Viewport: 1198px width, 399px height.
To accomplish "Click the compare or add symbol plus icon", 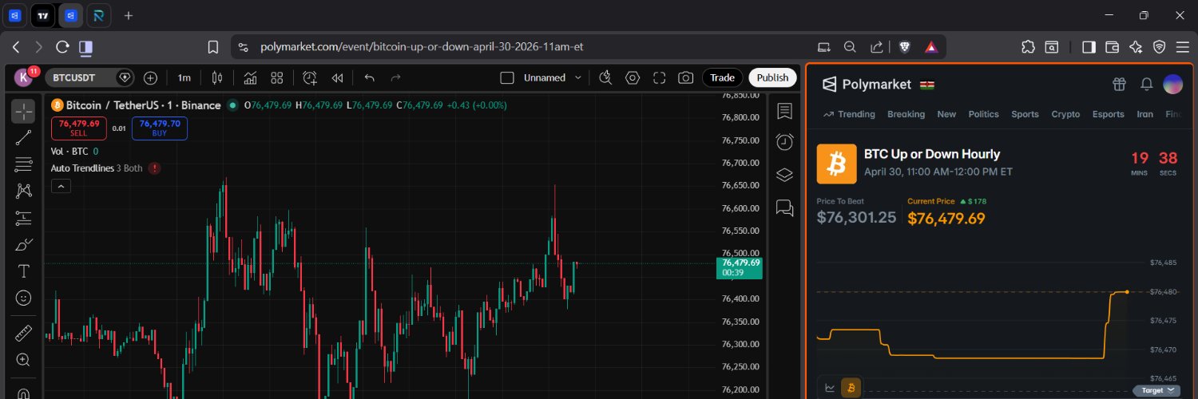I will 150,77.
